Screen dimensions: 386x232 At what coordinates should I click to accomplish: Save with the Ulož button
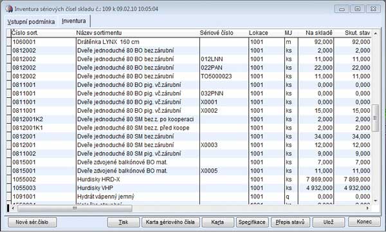(x=328, y=222)
